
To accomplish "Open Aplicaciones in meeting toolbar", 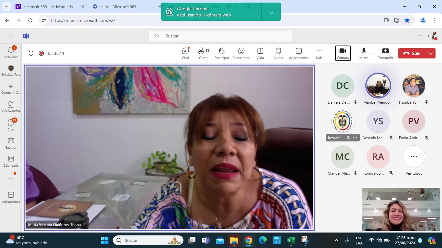I will pos(299,53).
